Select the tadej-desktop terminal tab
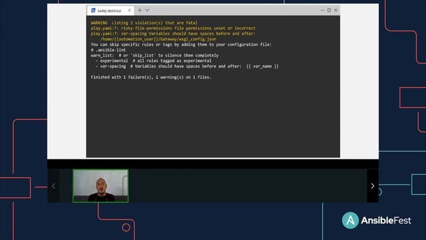The image size is (426, 240). [110, 11]
